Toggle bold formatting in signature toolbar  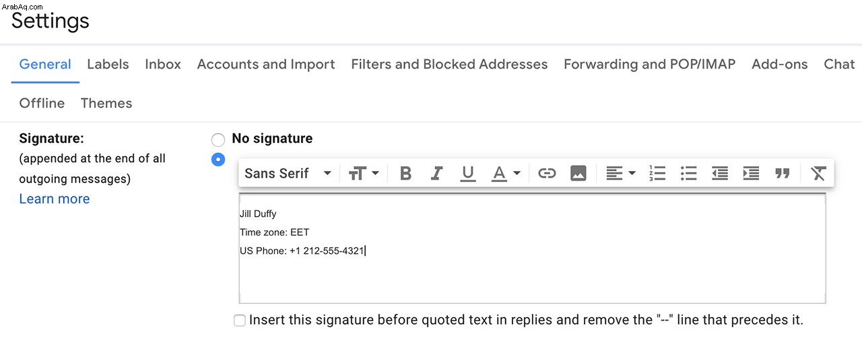coord(405,174)
